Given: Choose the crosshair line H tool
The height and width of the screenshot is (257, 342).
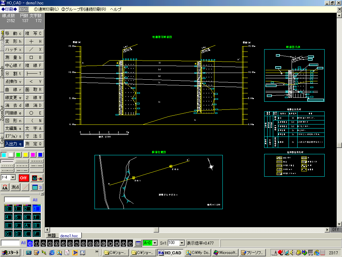Looking at the screenshot, I should click(34, 41).
